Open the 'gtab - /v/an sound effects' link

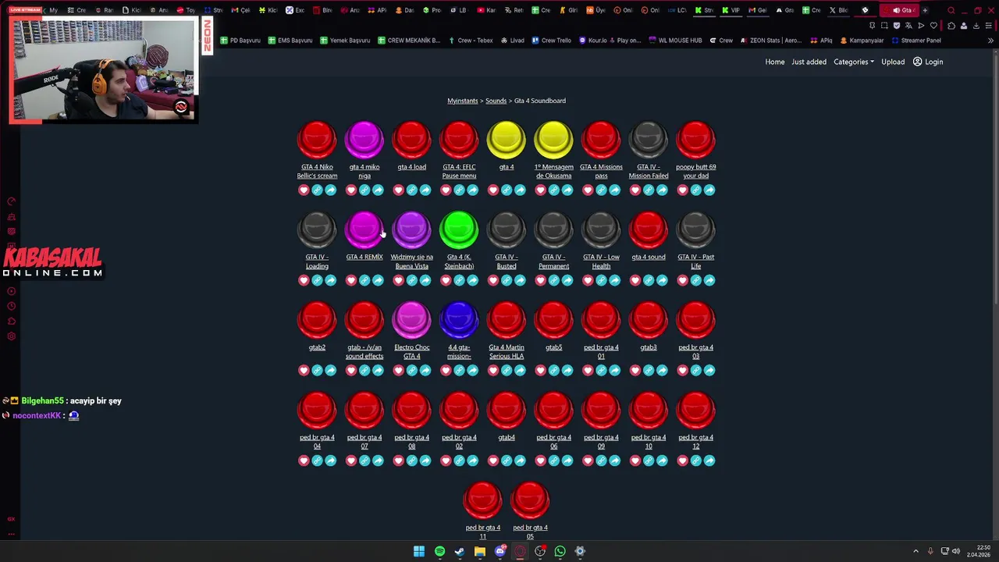click(364, 351)
